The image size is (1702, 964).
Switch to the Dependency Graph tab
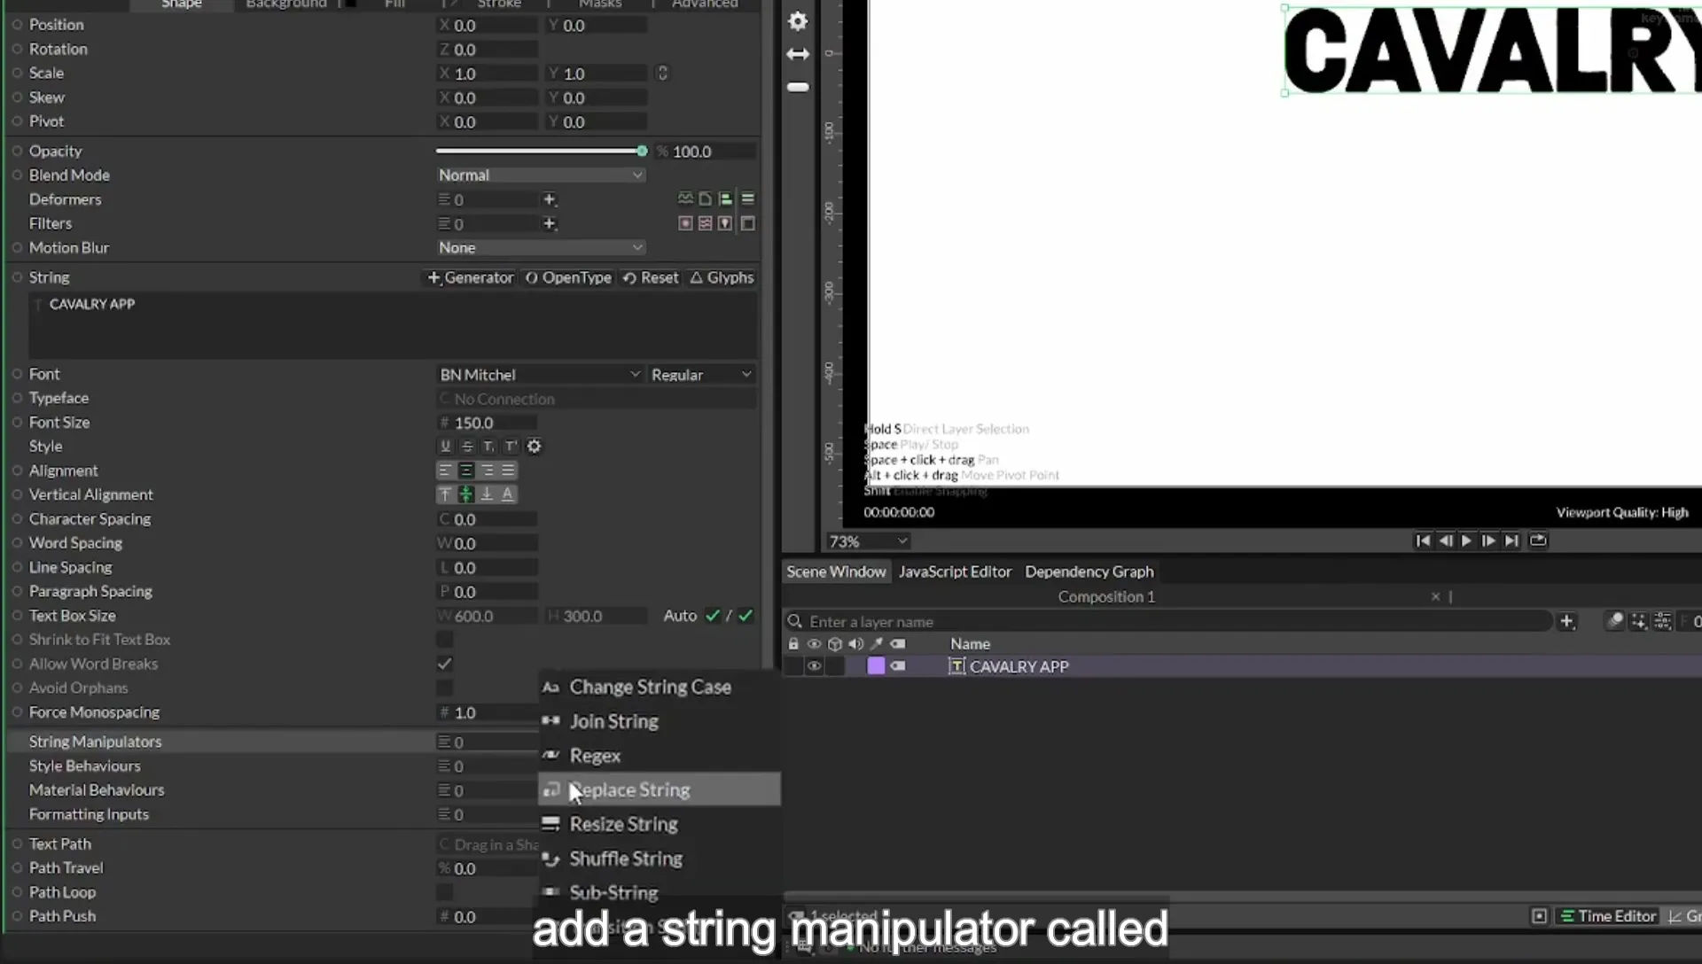click(x=1089, y=571)
